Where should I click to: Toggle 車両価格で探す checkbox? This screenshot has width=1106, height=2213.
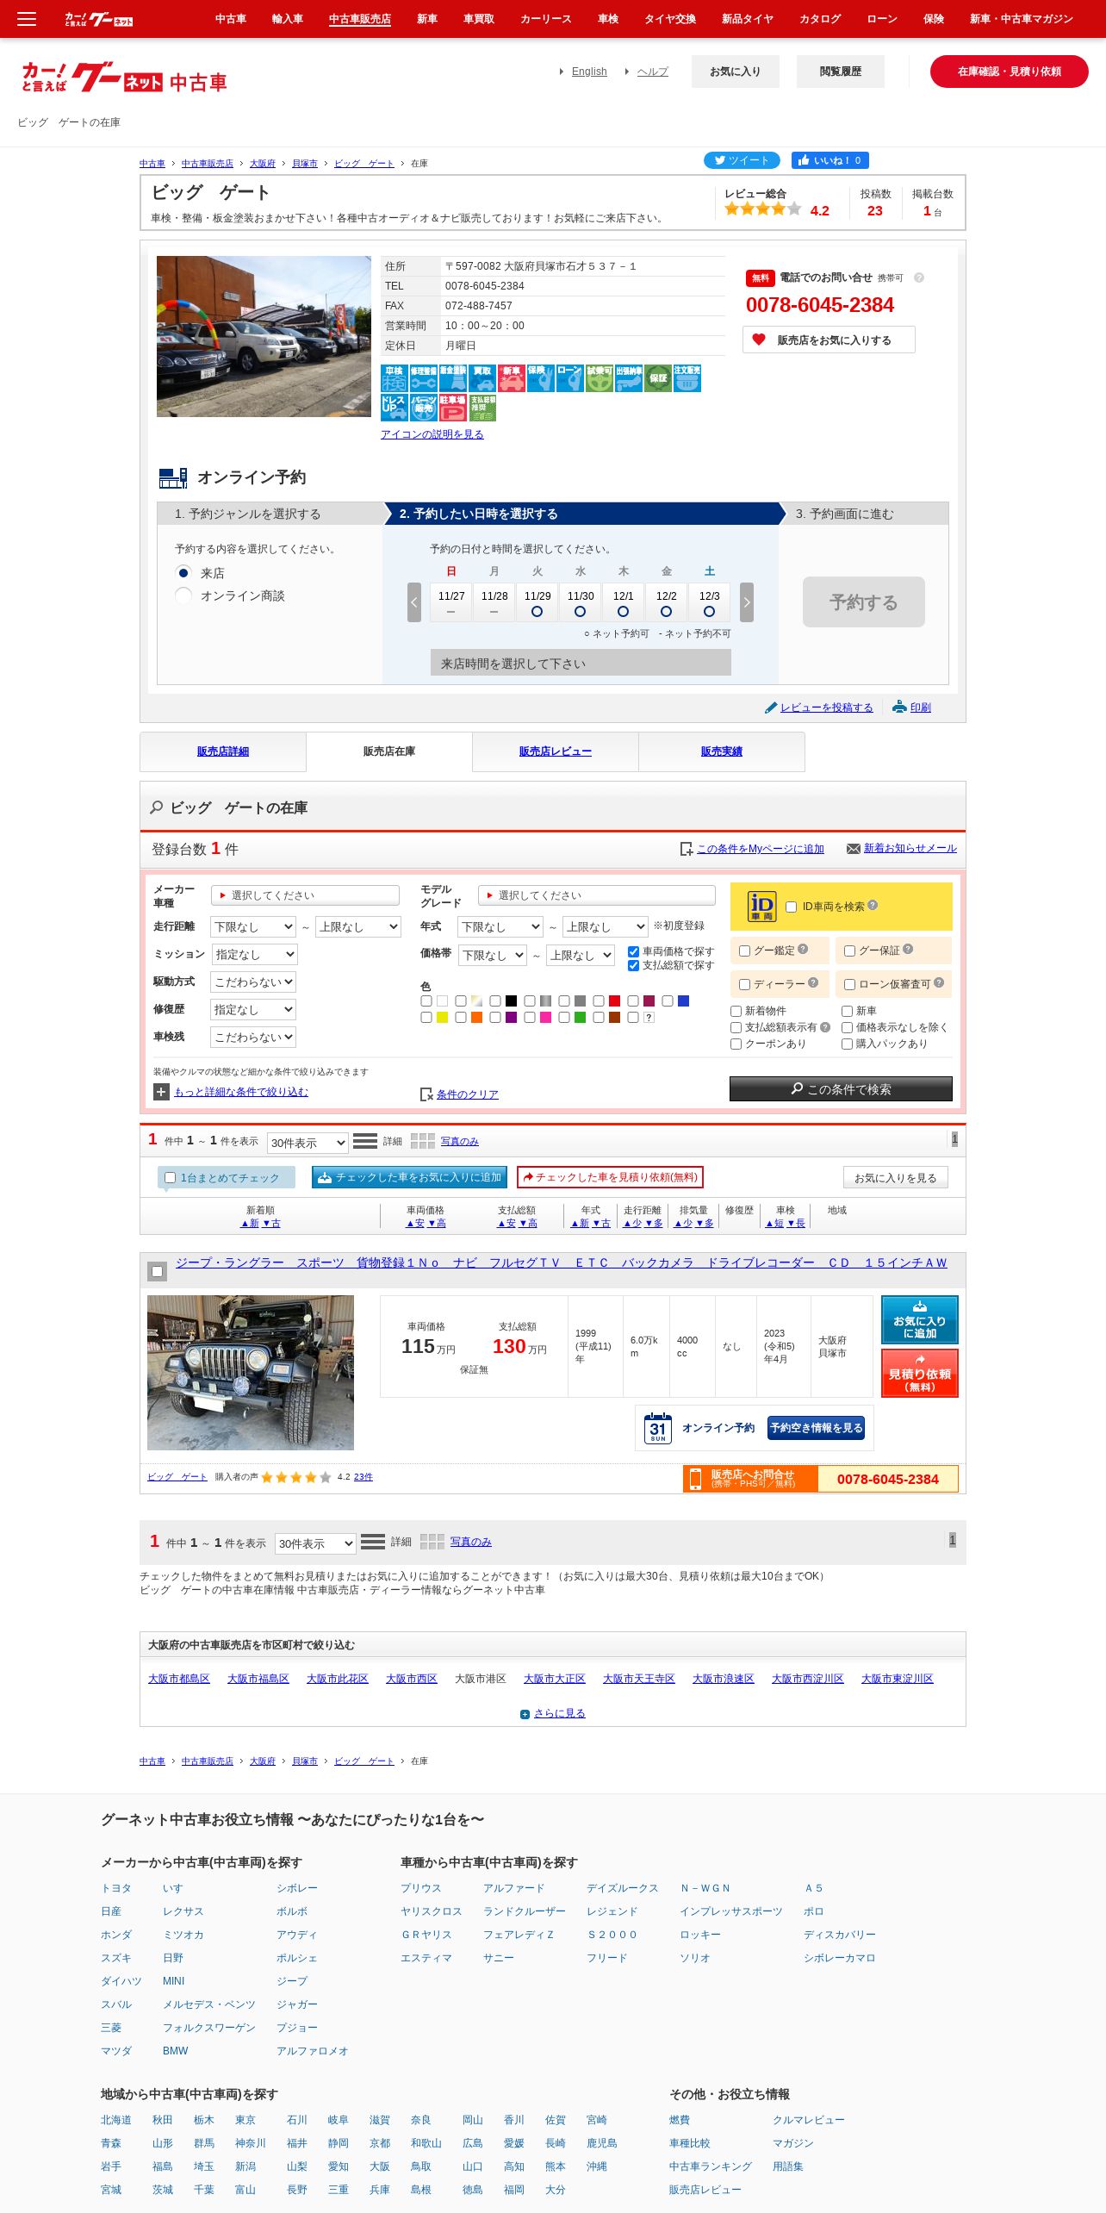[633, 951]
